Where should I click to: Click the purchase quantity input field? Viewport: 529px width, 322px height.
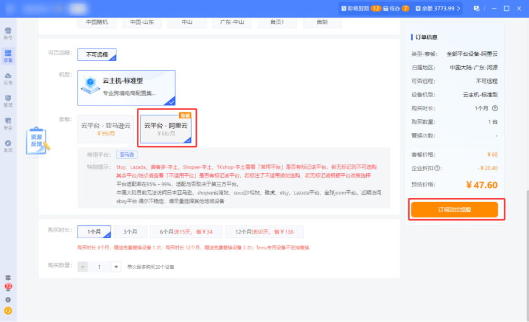99,267
